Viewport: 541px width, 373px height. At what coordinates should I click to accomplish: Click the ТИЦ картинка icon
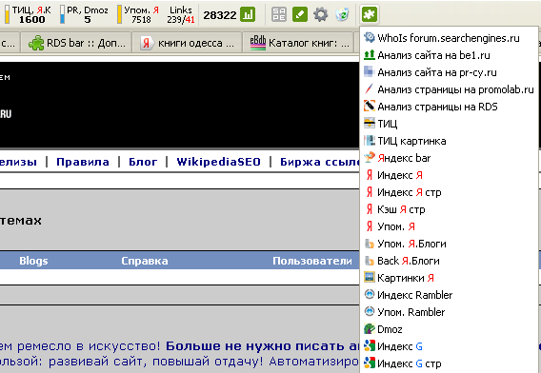click(x=370, y=140)
